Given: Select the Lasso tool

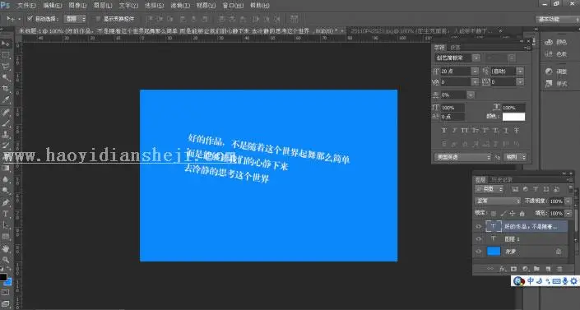Looking at the screenshot, I should pyautogui.click(x=6, y=67).
